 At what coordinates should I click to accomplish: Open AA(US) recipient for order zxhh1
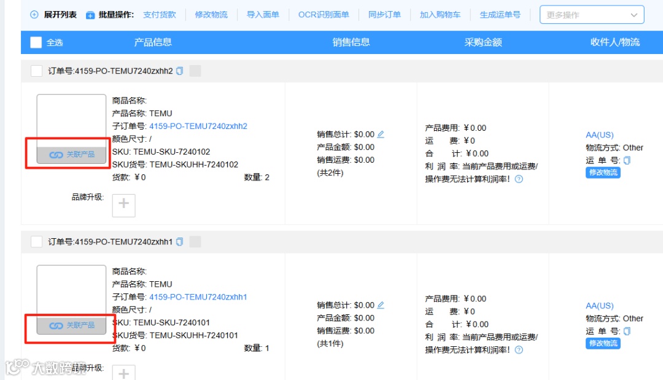600,306
